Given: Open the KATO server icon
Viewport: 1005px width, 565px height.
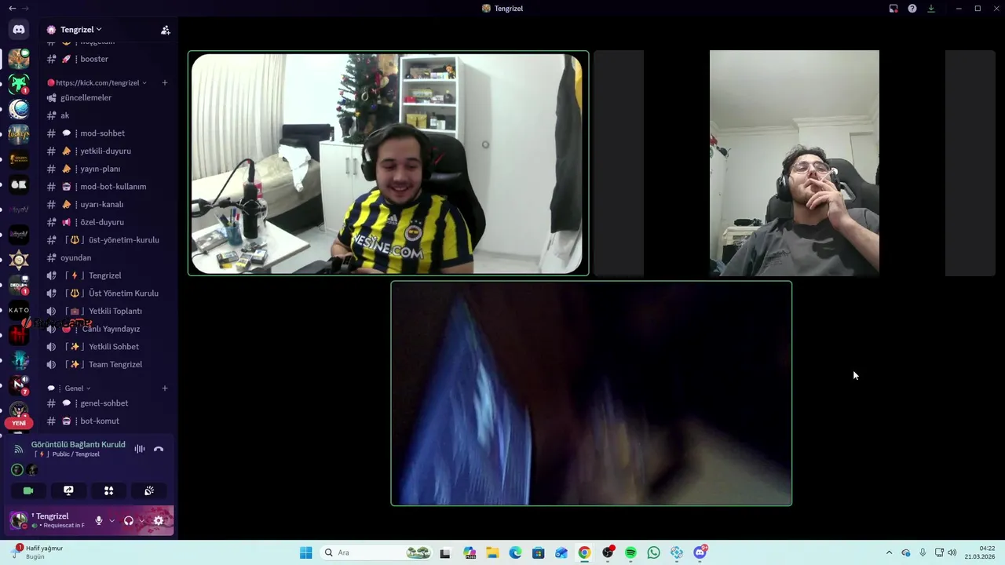Looking at the screenshot, I should [19, 311].
